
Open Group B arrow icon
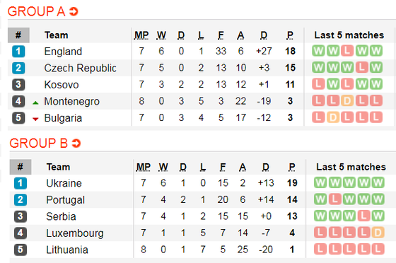click(76, 144)
